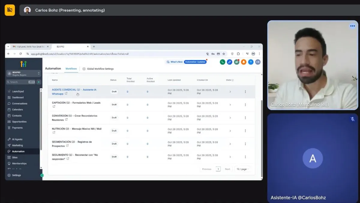The width and height of the screenshot is (360, 203).
Task: Open the orange notifications bell icon
Action: coord(244,62)
